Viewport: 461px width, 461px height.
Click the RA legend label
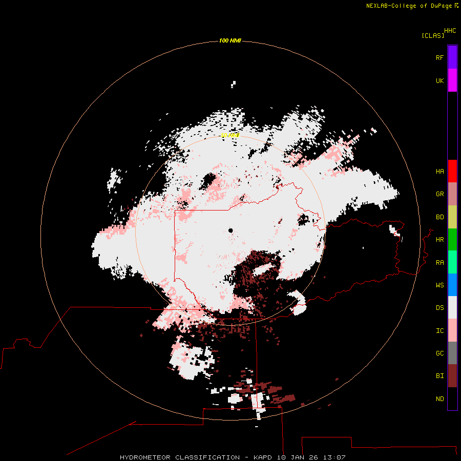click(x=439, y=263)
